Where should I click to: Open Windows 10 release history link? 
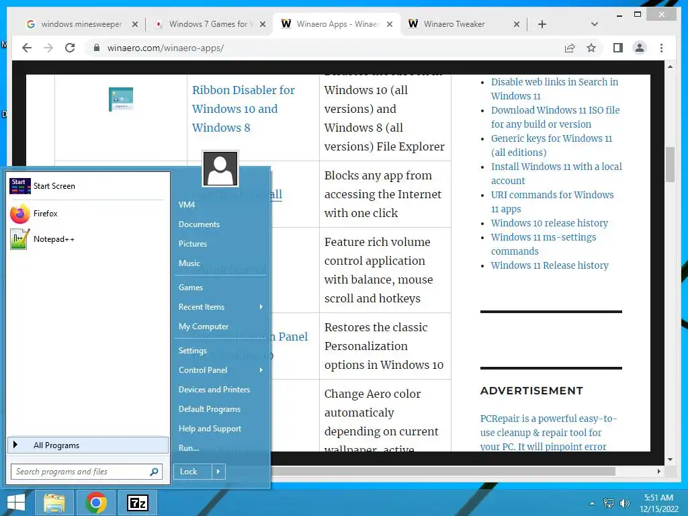tap(550, 223)
